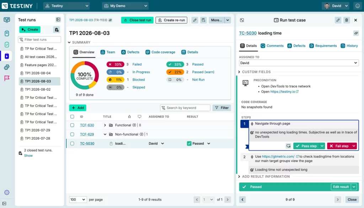Go to previous test case arrow
The image size is (364, 208).
click(242, 199)
